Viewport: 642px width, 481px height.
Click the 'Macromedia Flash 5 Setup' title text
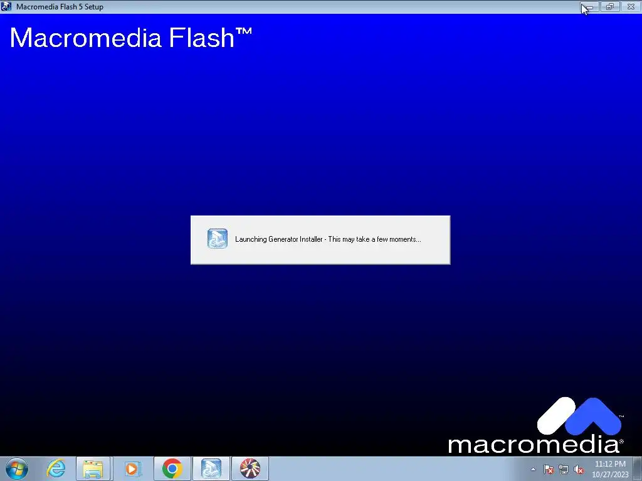coord(60,6)
